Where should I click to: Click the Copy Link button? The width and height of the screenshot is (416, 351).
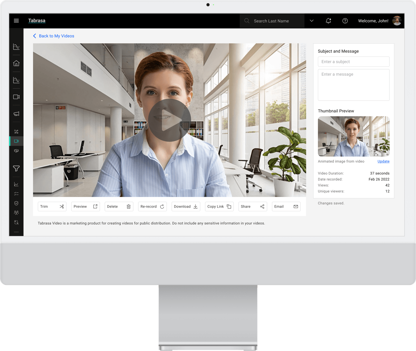[219, 206]
